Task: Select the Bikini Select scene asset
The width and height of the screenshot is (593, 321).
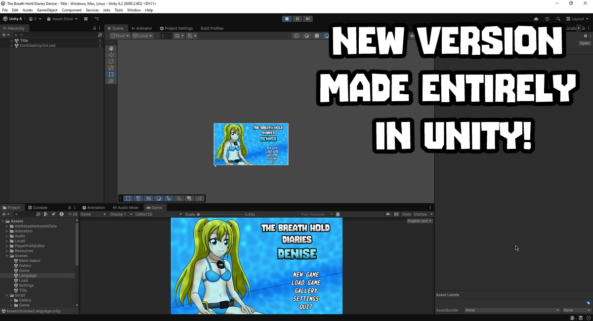Action: [x=29, y=261]
